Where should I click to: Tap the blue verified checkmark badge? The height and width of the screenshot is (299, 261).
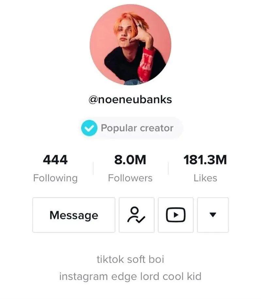coord(89,128)
